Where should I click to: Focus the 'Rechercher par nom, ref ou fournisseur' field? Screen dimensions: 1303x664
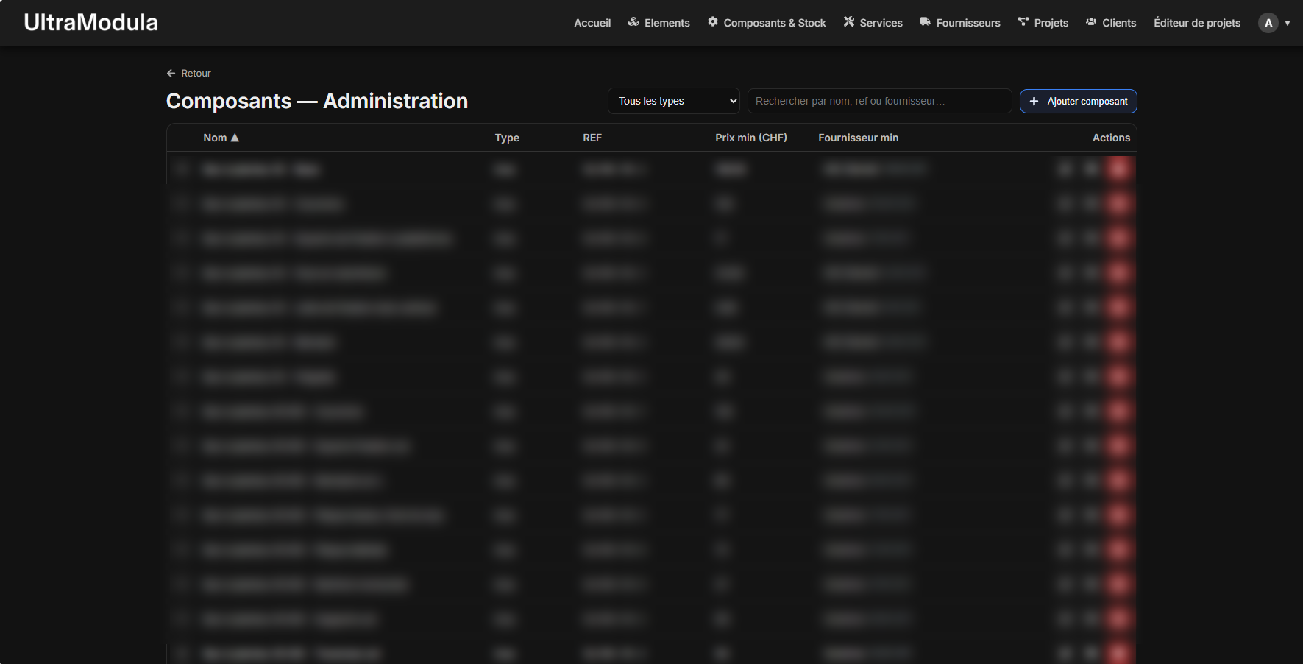[x=879, y=102]
